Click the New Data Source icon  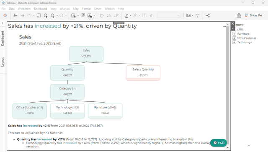tap(46, 15)
